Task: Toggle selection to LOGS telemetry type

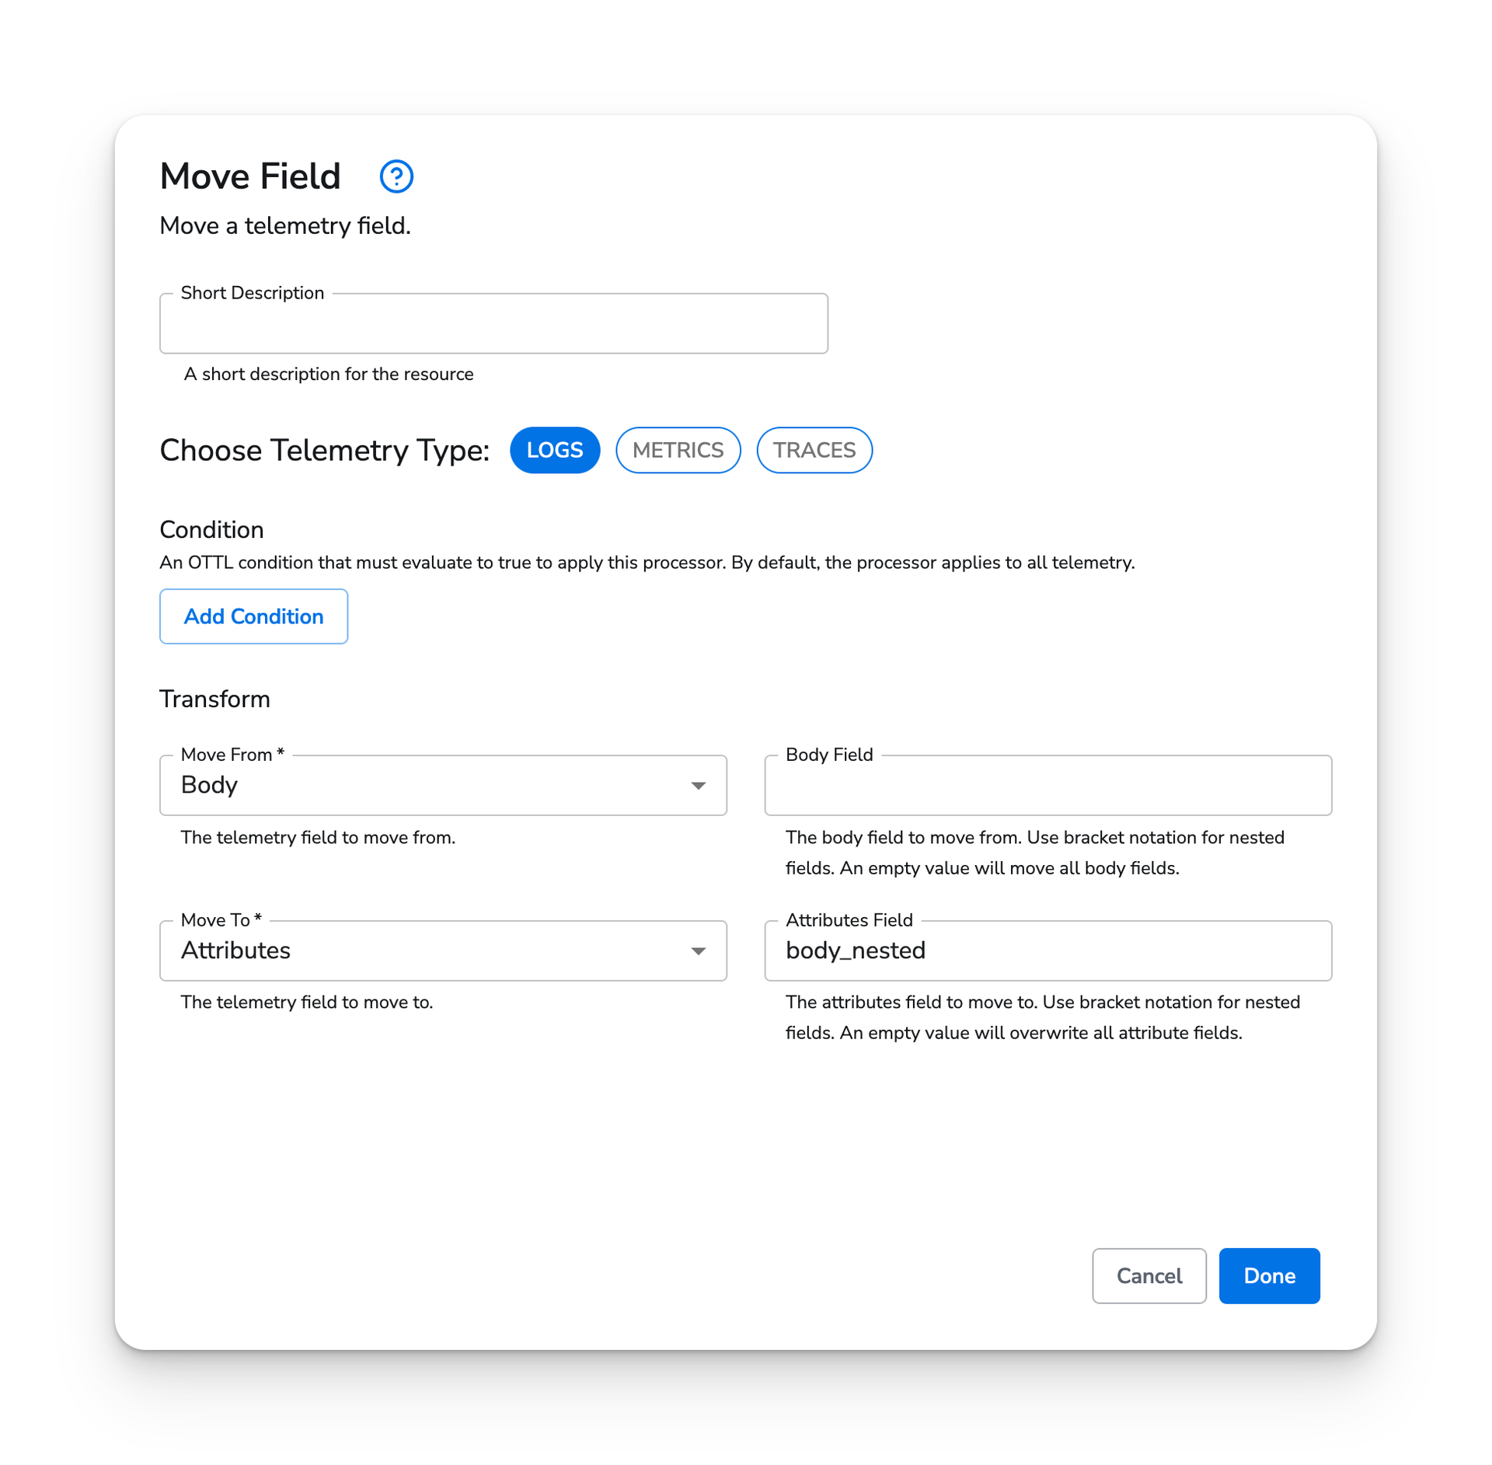Action: 556,449
